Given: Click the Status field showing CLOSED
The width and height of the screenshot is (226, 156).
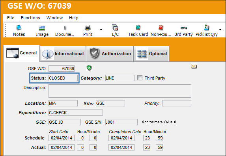Looking at the screenshot, I should pyautogui.click(x=63, y=78).
